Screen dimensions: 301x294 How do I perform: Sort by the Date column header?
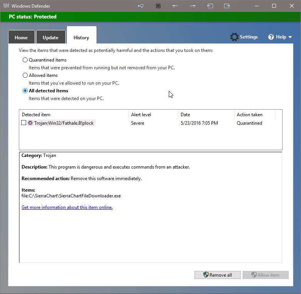click(206, 115)
